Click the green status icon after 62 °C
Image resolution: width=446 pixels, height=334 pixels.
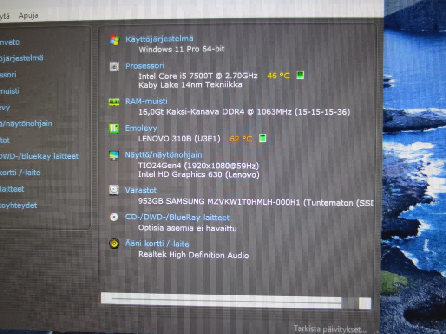click(262, 138)
